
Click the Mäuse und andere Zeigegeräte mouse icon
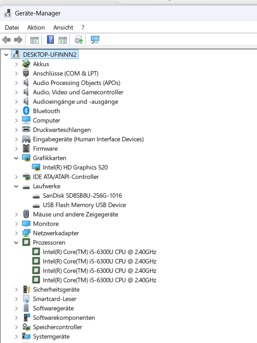click(26, 214)
